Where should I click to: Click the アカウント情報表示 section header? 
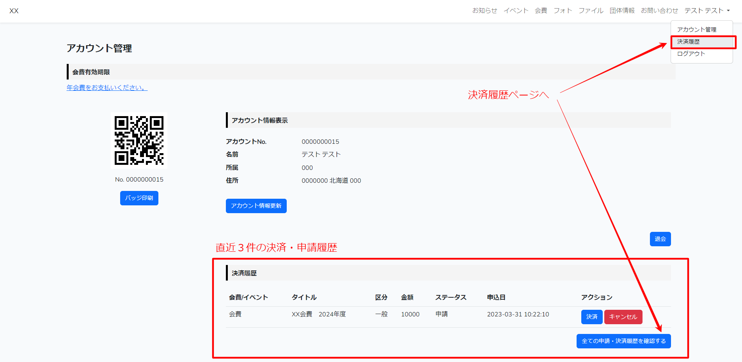448,120
